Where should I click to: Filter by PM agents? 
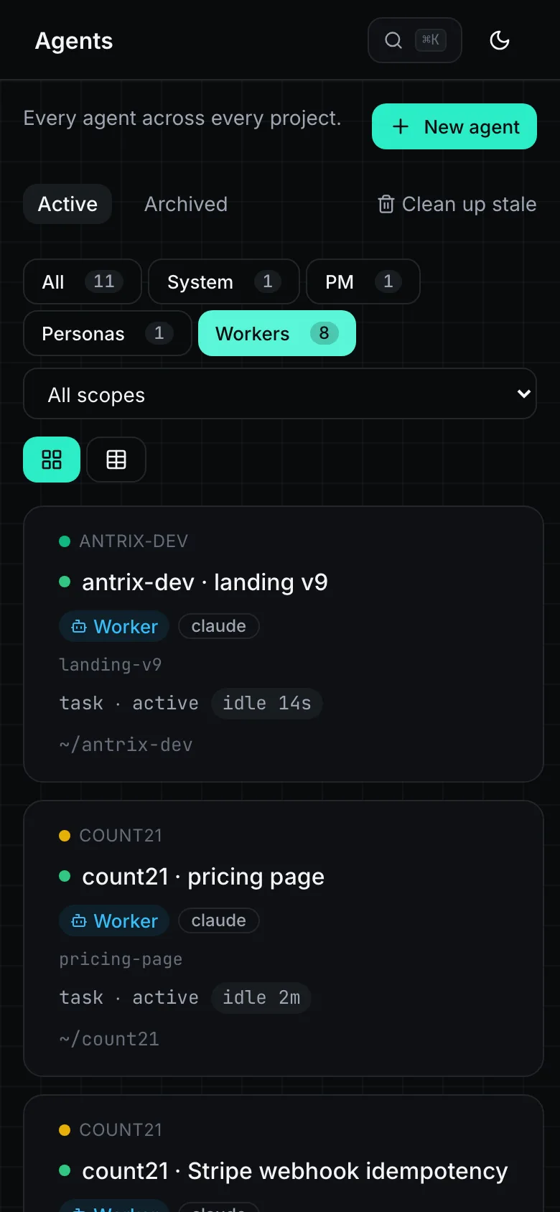[x=363, y=281]
